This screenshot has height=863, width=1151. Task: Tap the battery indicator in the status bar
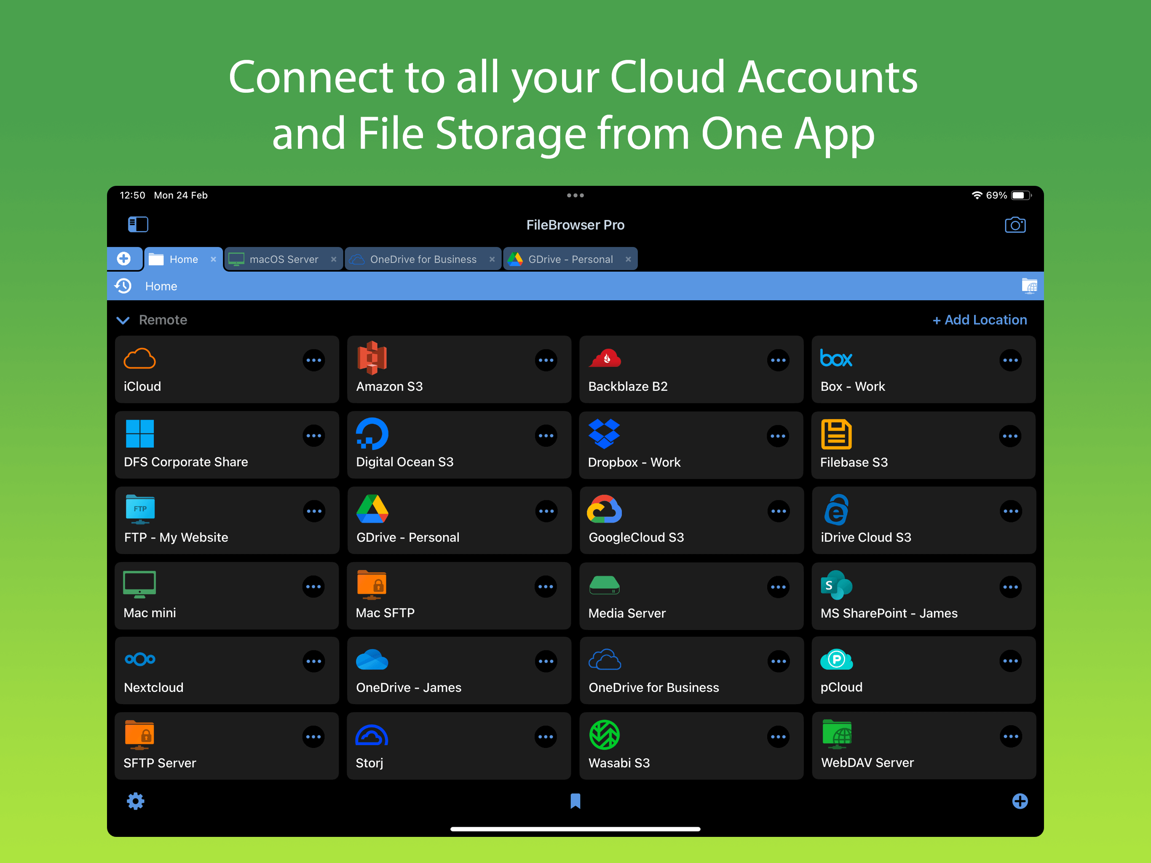(x=1021, y=195)
